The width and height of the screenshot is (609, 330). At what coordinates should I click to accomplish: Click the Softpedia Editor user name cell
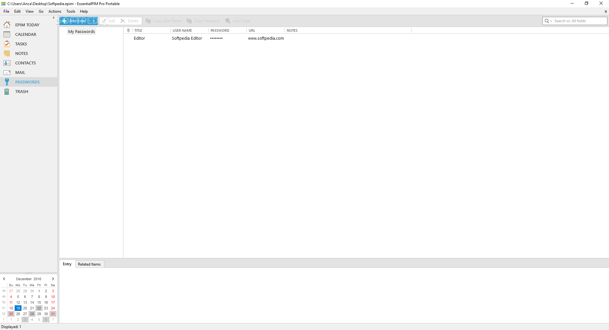tap(187, 38)
